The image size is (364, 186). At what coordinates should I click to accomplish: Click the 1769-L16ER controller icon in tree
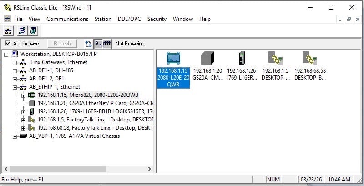(x=32, y=111)
